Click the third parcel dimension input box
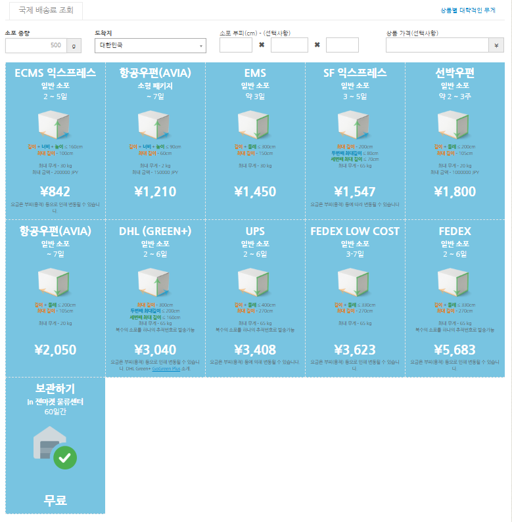The width and height of the screenshot is (512, 522). pyautogui.click(x=342, y=45)
